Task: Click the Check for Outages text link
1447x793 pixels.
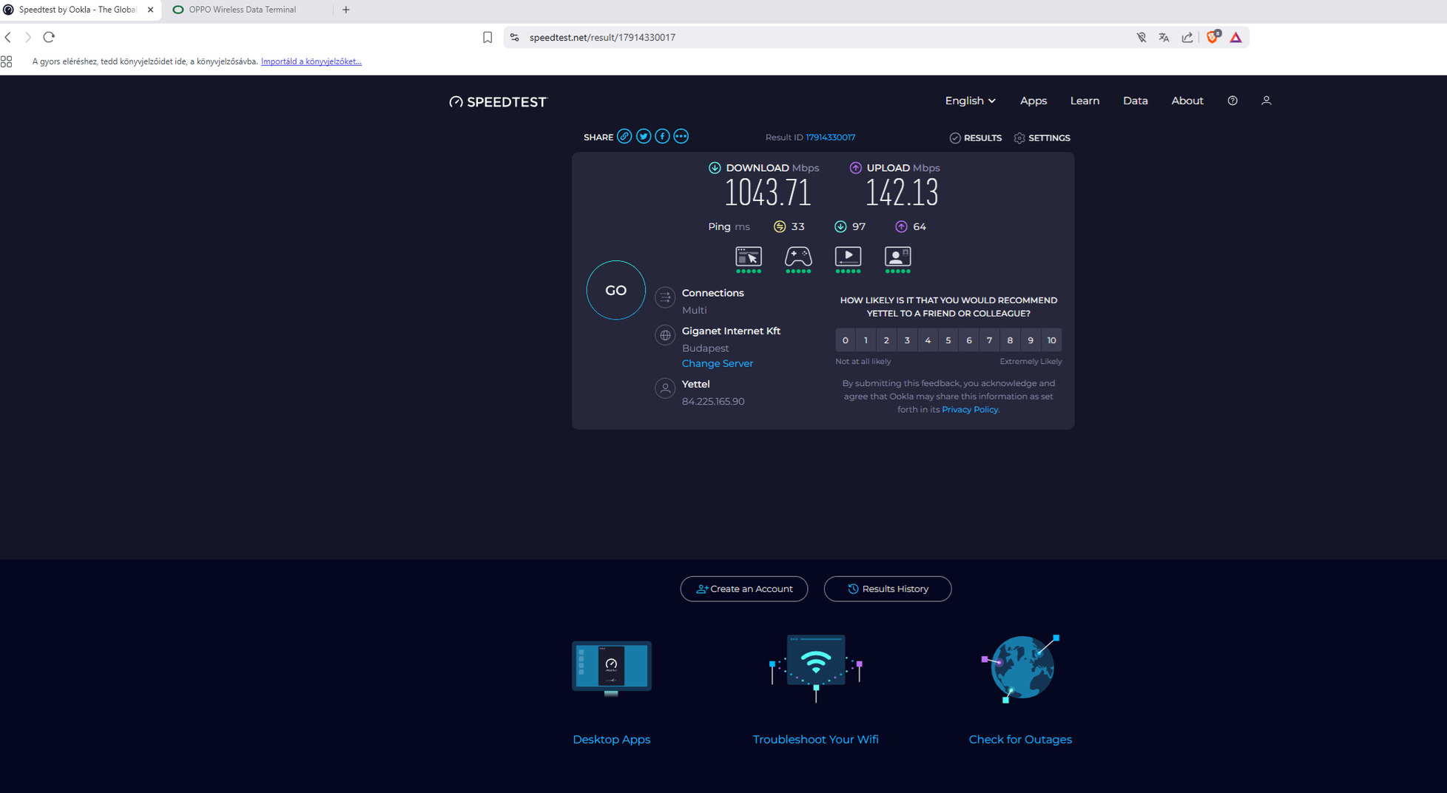Action: click(x=1020, y=739)
